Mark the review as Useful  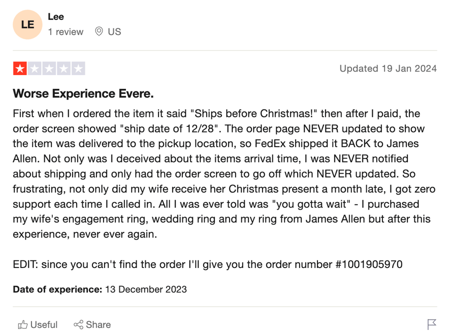(37, 324)
